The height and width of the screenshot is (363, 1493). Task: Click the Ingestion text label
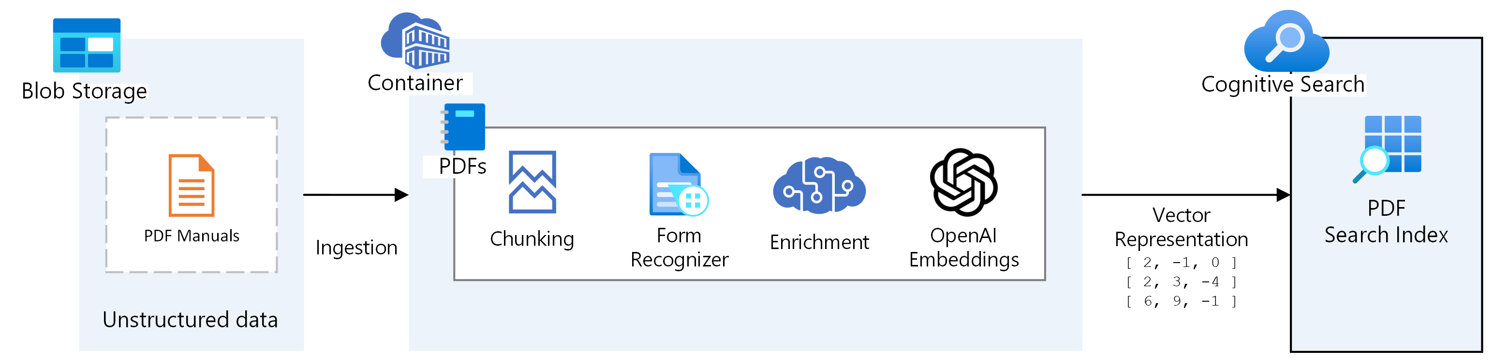pos(356,248)
